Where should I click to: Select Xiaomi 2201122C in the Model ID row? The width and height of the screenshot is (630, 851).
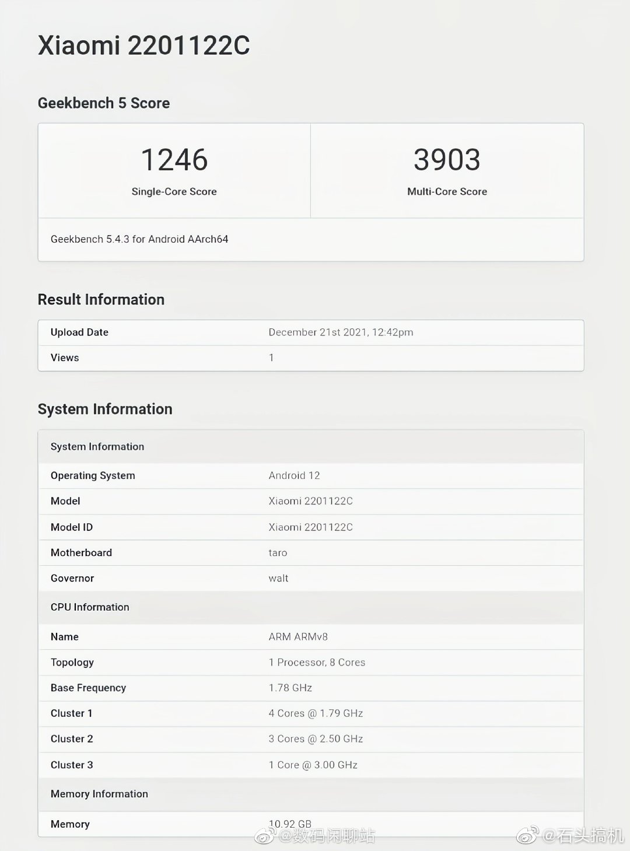click(310, 527)
